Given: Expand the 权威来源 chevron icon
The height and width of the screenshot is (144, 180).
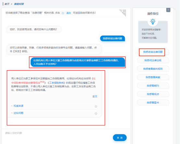Looking at the screenshot, I should (96, 106).
